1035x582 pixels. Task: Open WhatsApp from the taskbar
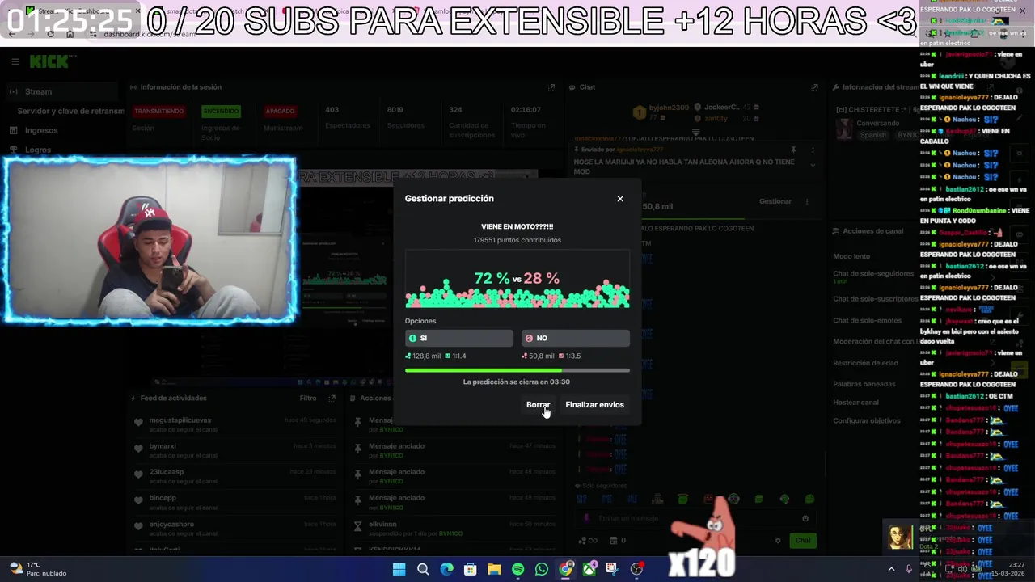tap(542, 569)
